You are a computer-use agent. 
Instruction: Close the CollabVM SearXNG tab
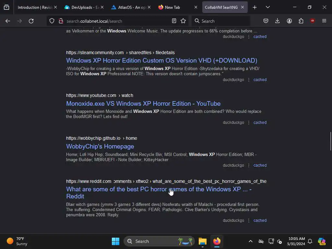[x=243, y=7]
